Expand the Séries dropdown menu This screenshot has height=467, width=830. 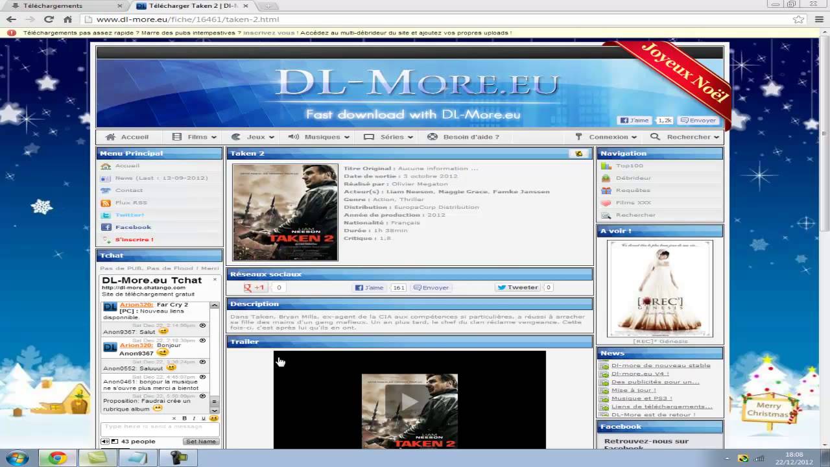(388, 137)
